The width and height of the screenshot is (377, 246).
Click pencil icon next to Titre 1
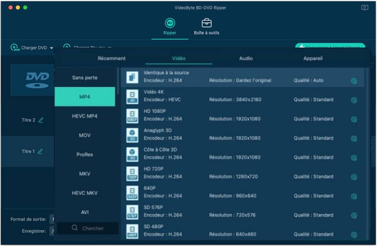[x=41, y=152]
